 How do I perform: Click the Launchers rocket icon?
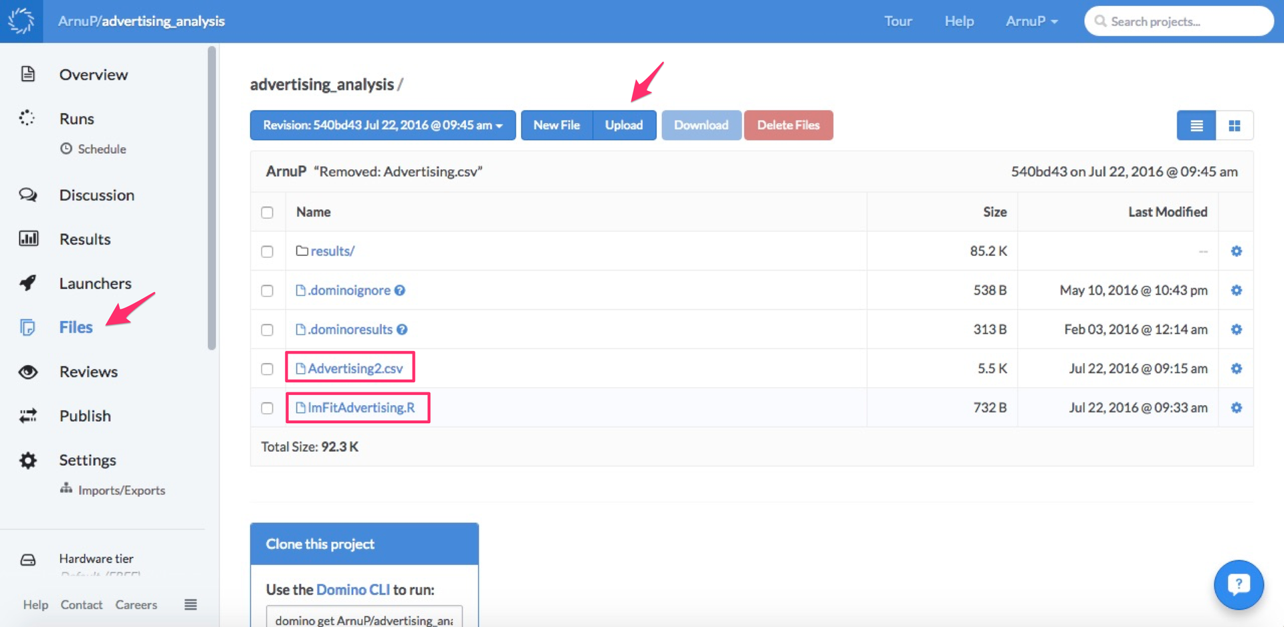point(28,283)
